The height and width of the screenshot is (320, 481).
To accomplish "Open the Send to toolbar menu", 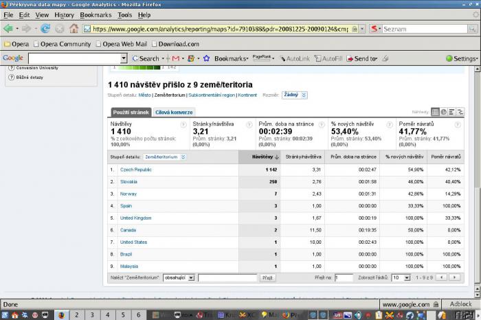I will pos(361,58).
